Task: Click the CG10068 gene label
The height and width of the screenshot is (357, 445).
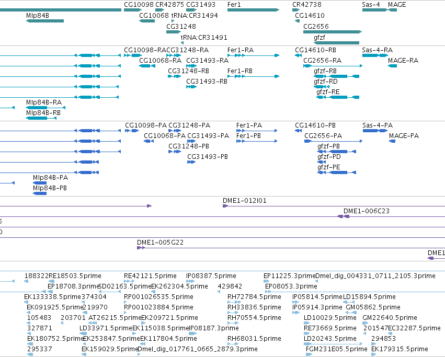Action: click(154, 16)
